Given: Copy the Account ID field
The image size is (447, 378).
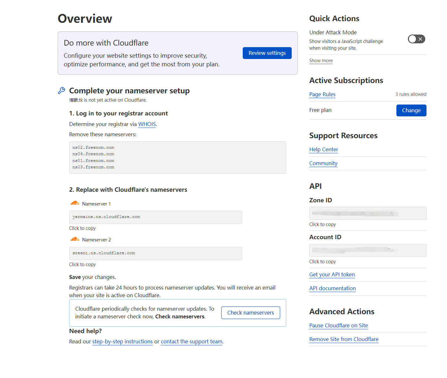Looking at the screenshot, I should [x=368, y=250].
